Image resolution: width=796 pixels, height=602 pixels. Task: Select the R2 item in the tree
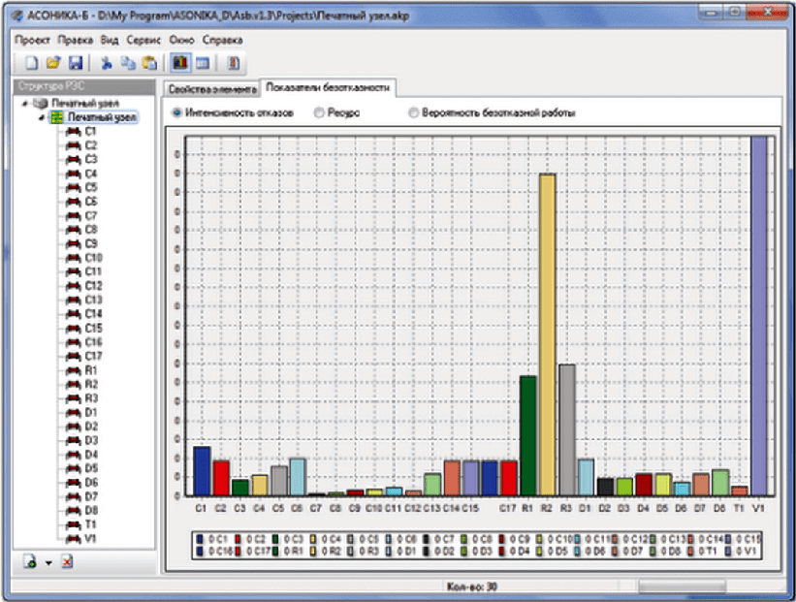(91, 384)
